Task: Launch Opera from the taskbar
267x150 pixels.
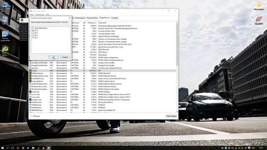Action: point(18,148)
